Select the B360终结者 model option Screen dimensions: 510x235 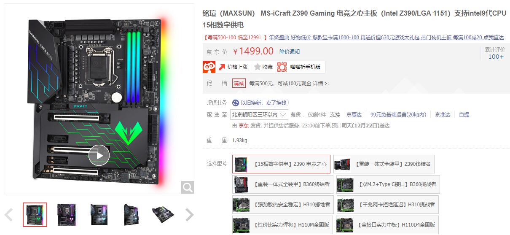pyautogui.click(x=282, y=184)
